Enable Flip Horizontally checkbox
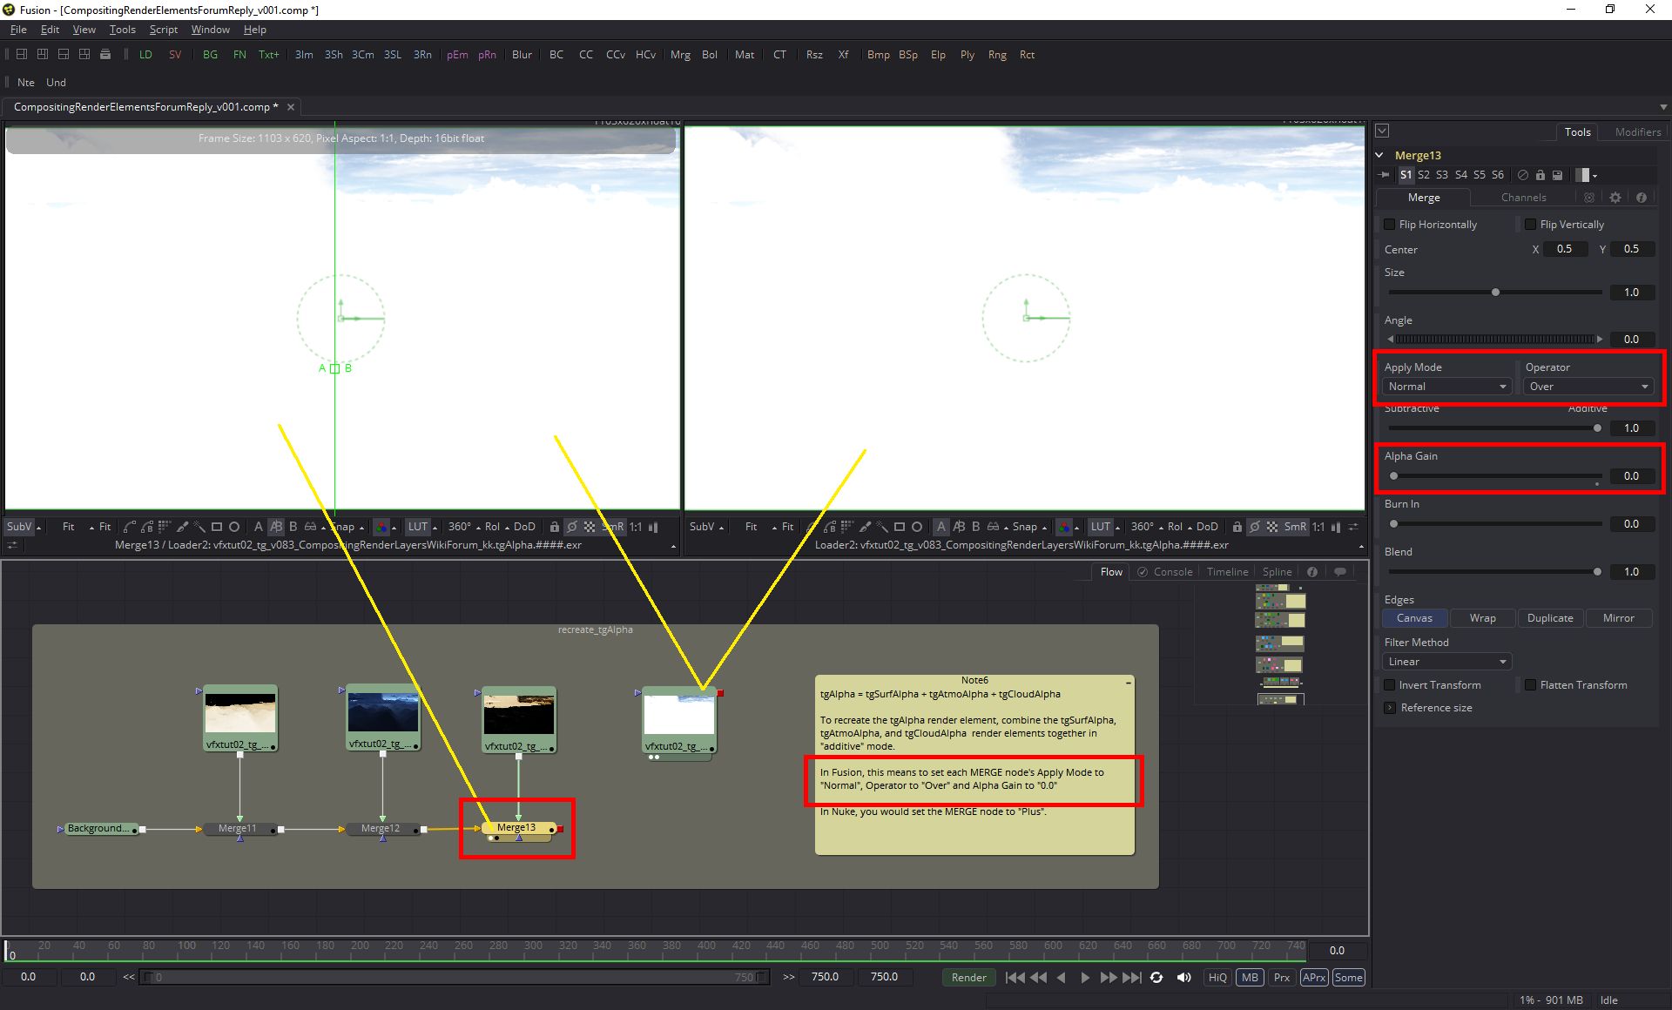The image size is (1672, 1010). pyautogui.click(x=1390, y=225)
